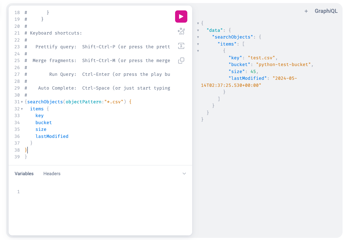Collapse the "data" node in response
Image resolution: width=345 pixels, height=240 pixels.
click(x=198, y=30)
